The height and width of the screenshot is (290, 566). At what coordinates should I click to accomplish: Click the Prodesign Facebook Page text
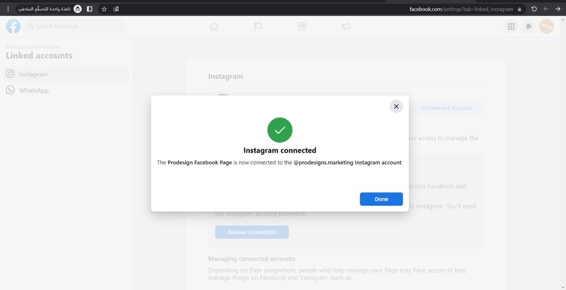(x=200, y=163)
